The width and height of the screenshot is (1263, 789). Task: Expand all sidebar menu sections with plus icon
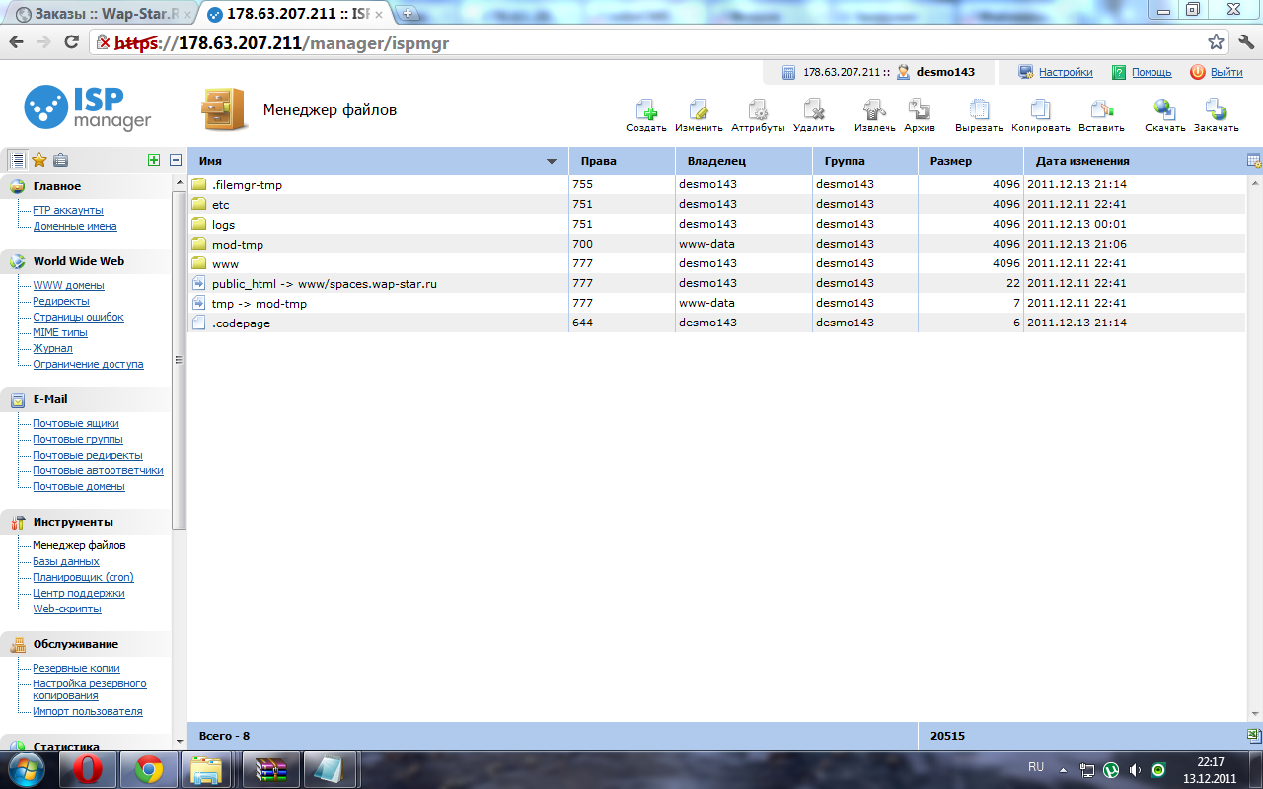click(153, 160)
